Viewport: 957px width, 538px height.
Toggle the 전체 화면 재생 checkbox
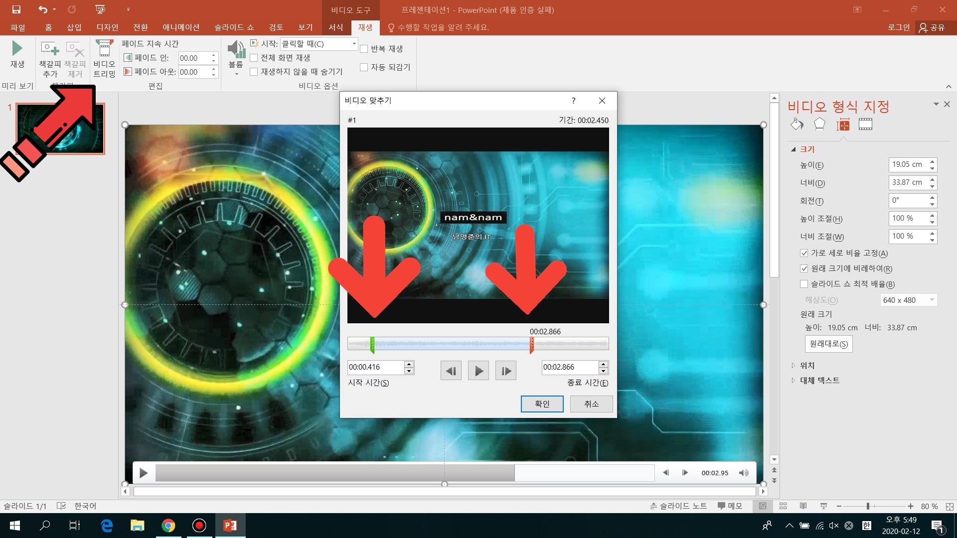click(x=254, y=58)
